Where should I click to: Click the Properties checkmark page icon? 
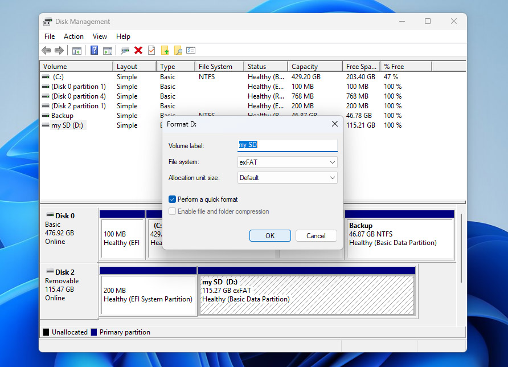(x=151, y=50)
